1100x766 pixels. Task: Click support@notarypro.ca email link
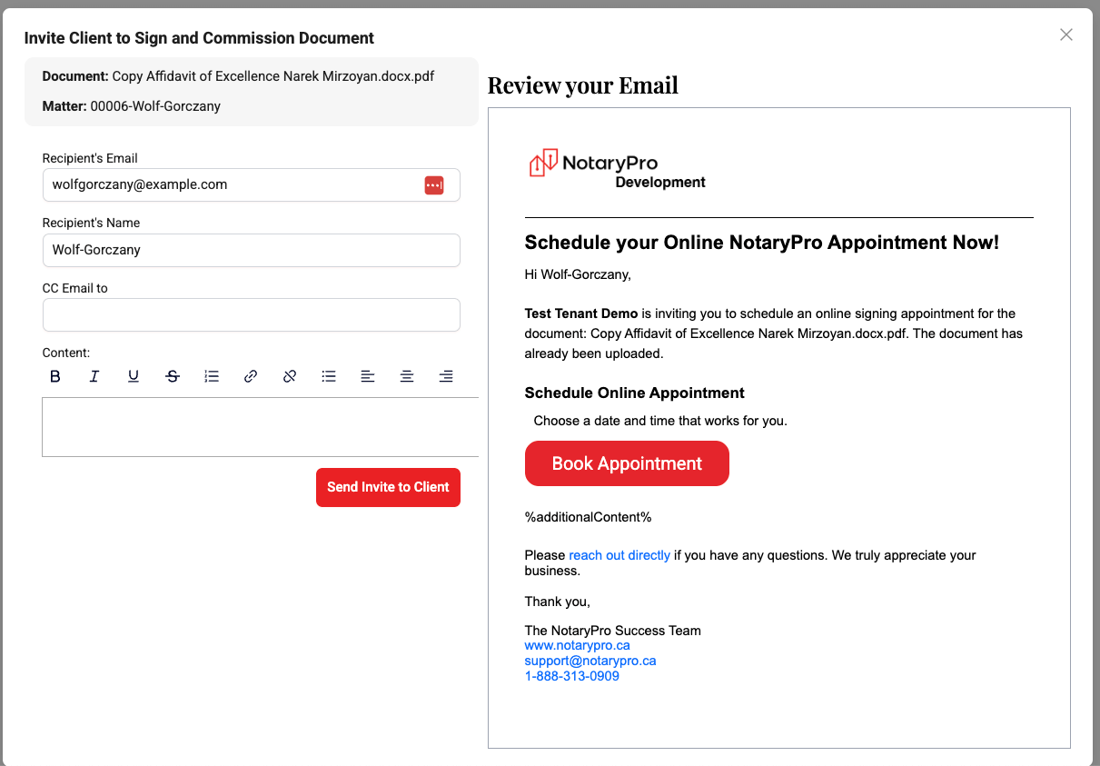590,661
